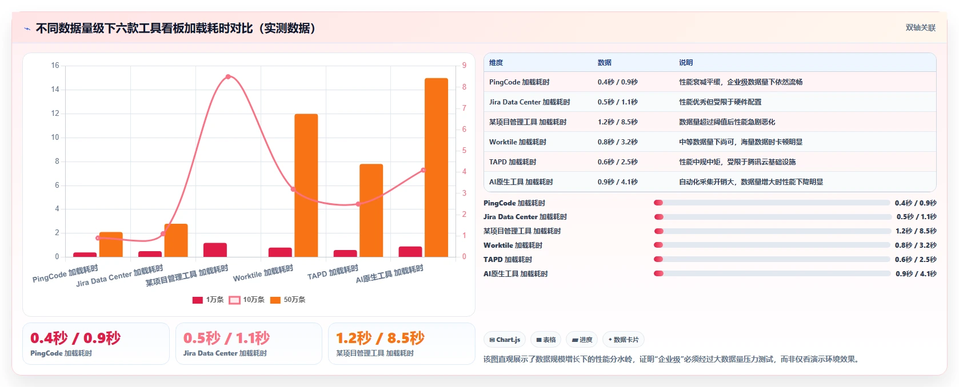This screenshot has height=387, width=959.
Task: Click the TAPD 加载耗时 progress bar
Action: pyautogui.click(x=772, y=259)
